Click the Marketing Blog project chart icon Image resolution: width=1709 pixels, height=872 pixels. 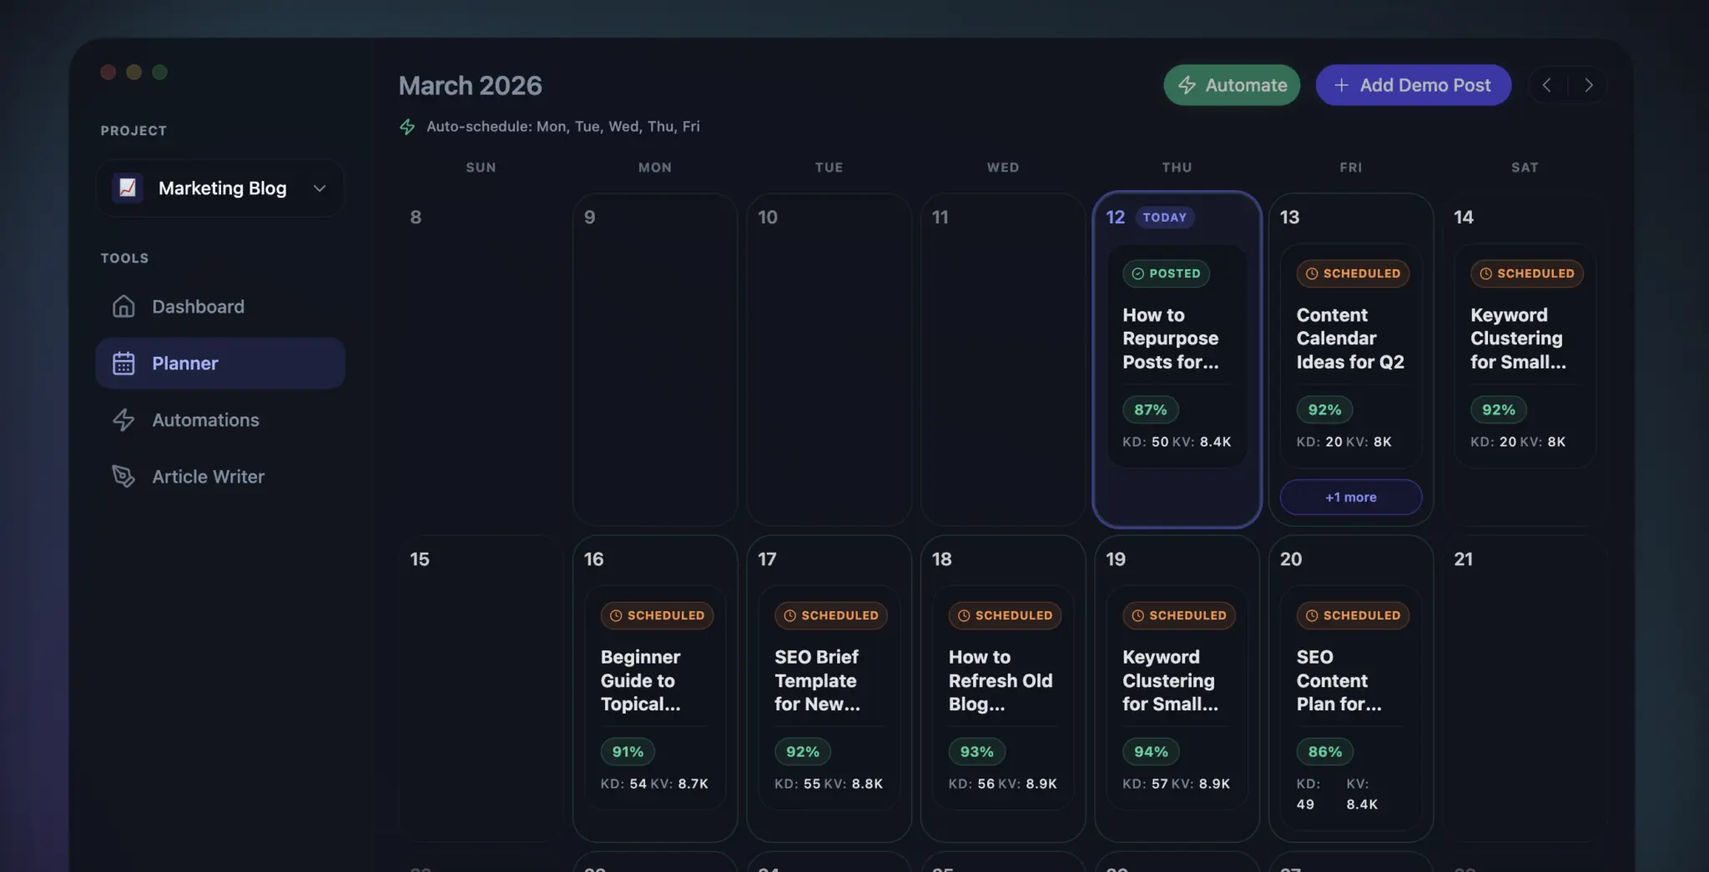click(128, 188)
